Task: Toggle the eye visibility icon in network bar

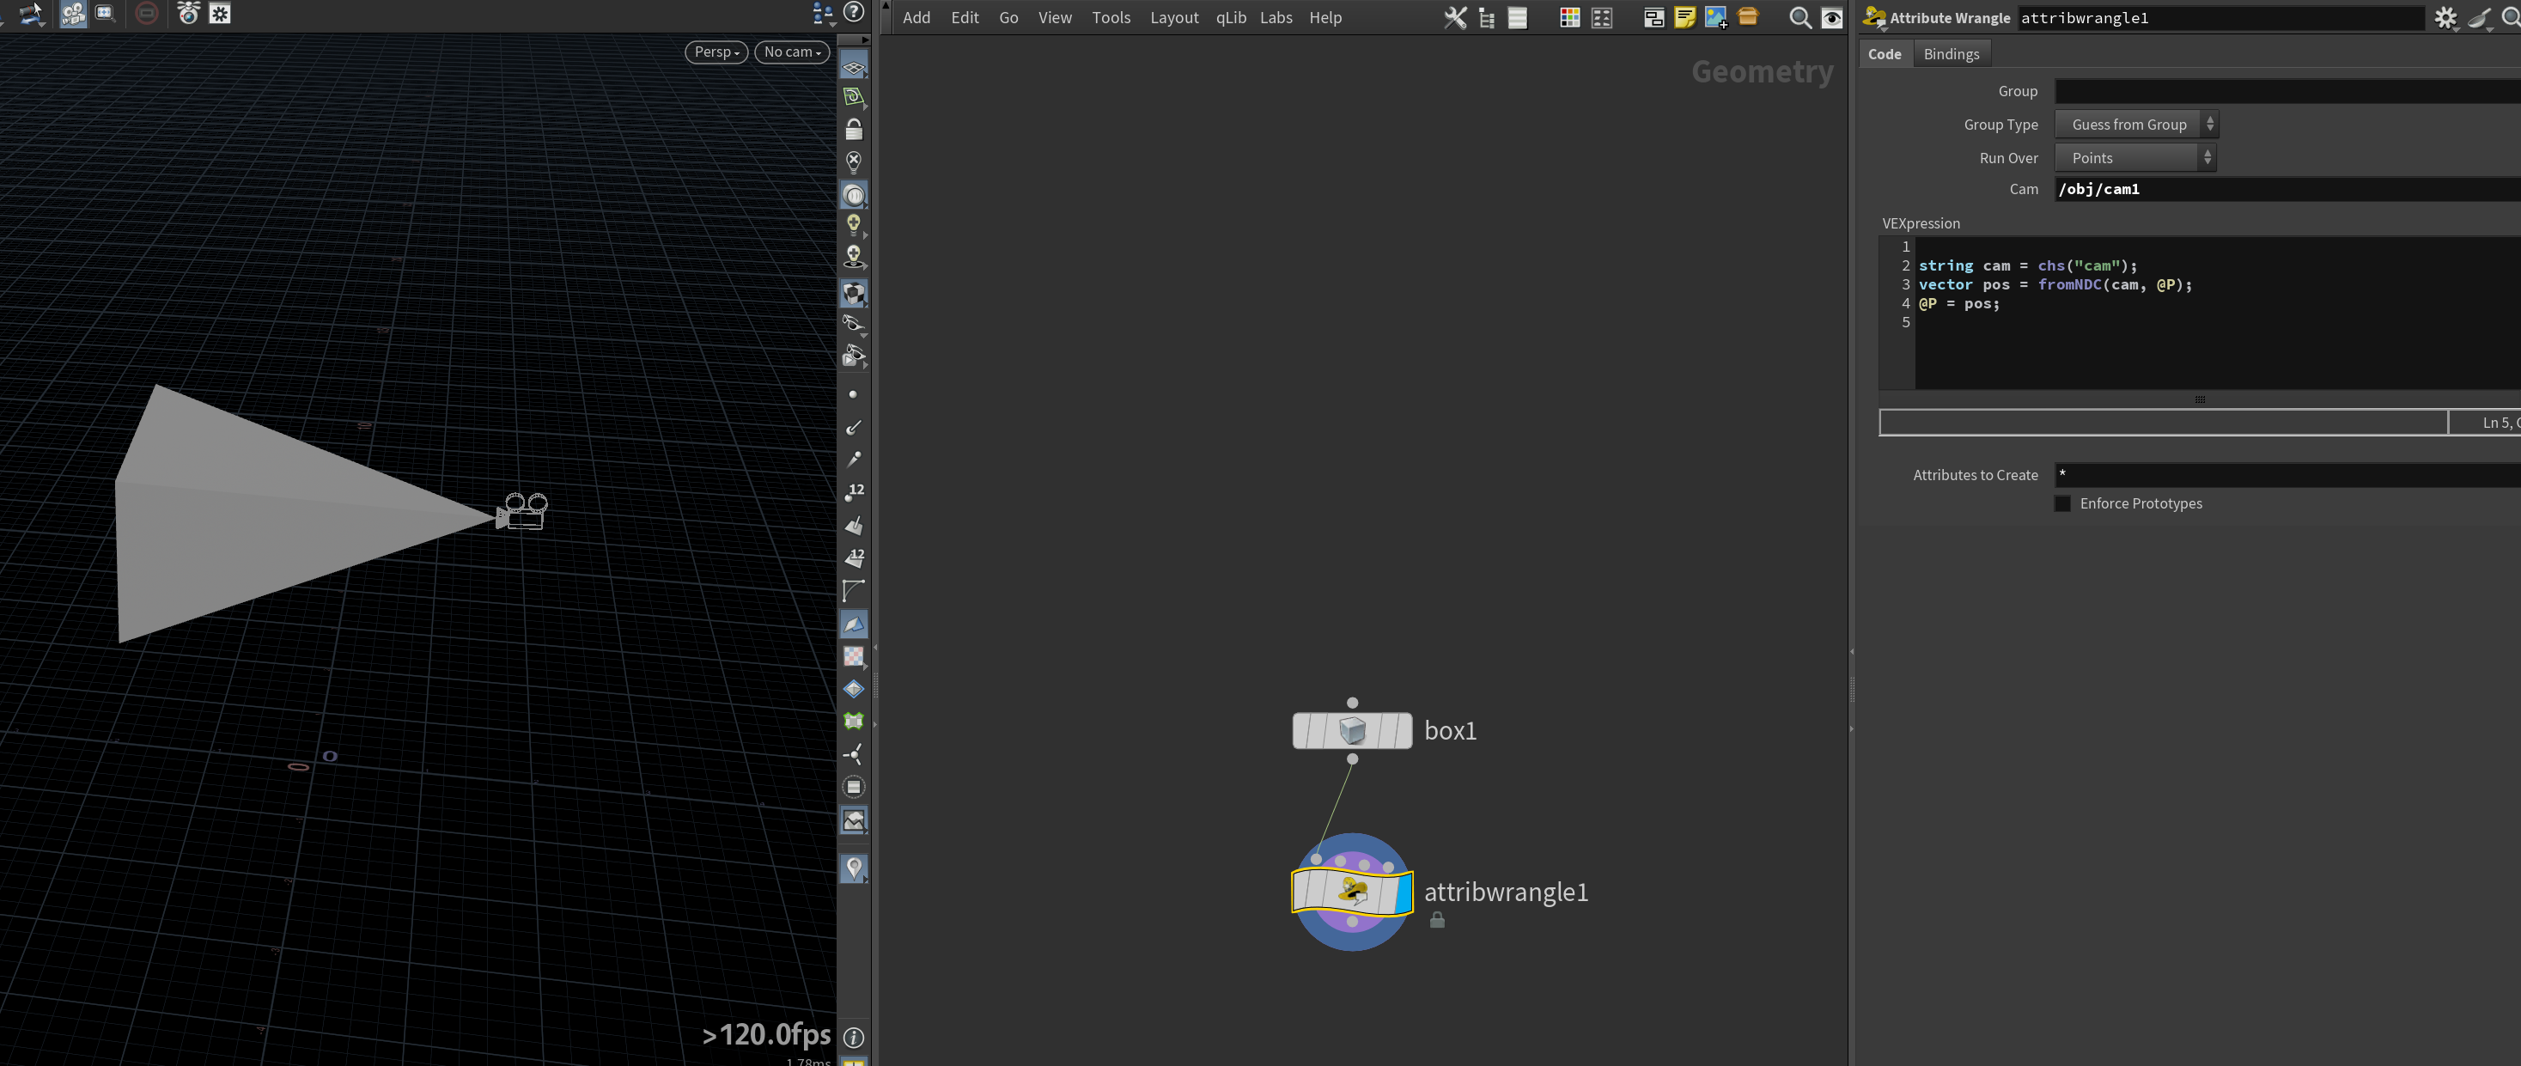Action: coord(1831,18)
